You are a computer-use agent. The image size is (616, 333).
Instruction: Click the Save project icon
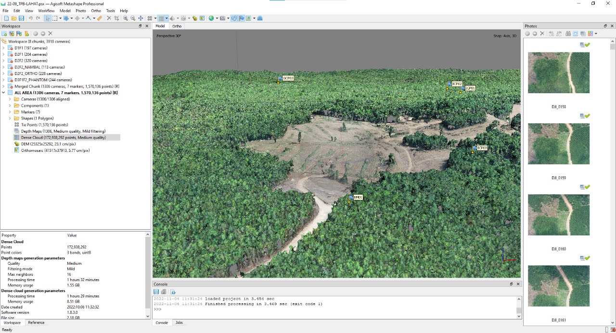22,18
